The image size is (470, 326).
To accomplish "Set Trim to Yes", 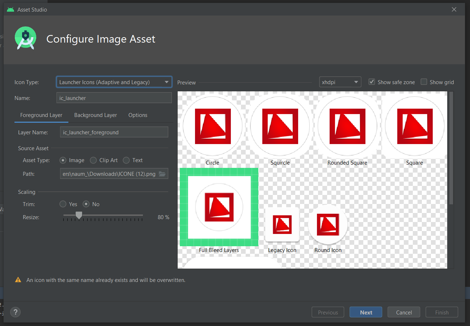I will pyautogui.click(x=63, y=204).
